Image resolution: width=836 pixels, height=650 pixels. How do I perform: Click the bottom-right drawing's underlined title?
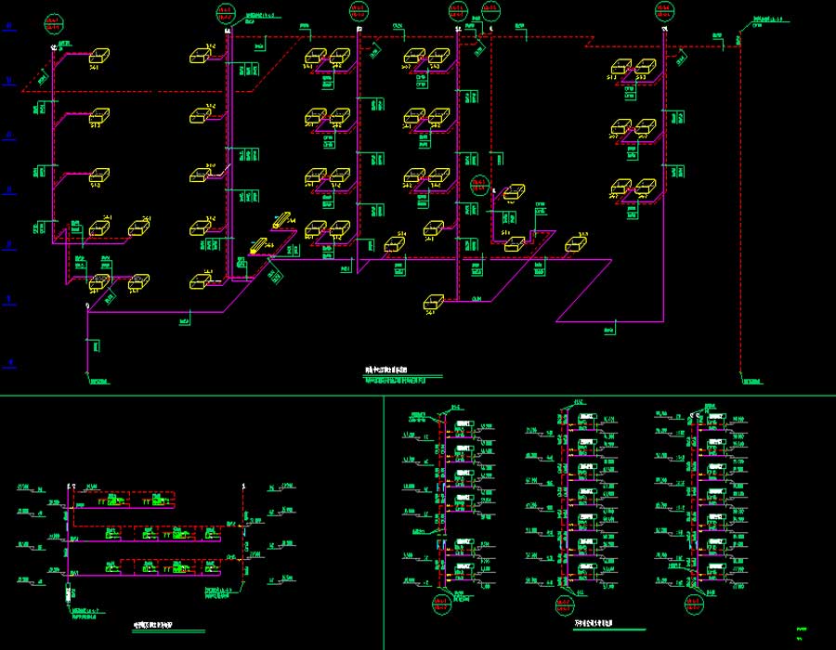point(594,624)
